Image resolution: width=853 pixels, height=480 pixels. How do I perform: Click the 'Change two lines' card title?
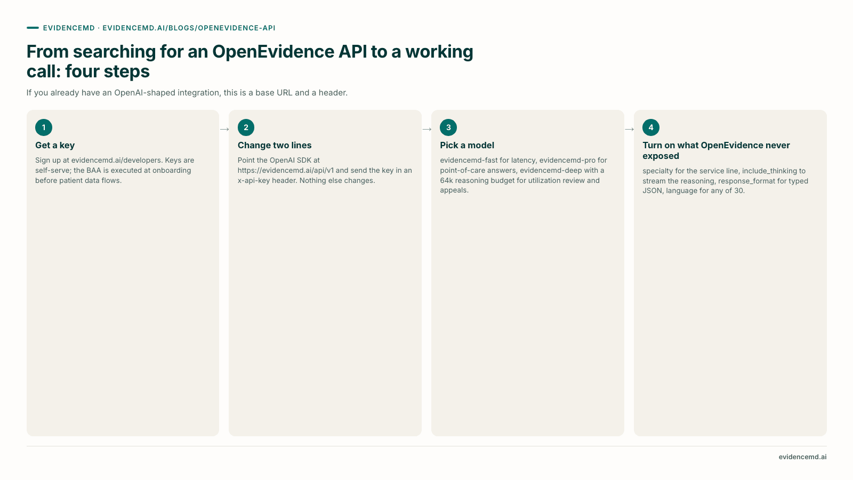coord(275,145)
